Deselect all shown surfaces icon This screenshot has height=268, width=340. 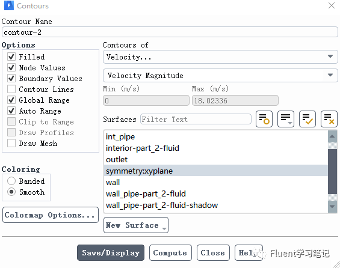329,119
